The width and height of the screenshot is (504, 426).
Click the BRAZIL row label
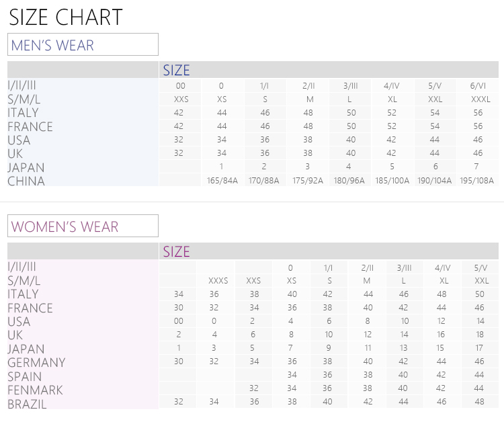pos(27,404)
